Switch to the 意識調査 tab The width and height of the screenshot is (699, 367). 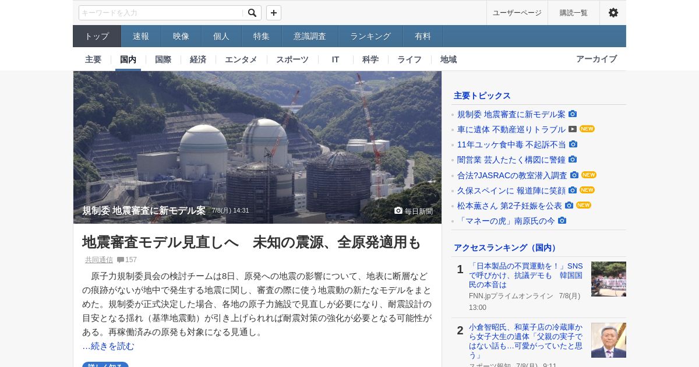(x=310, y=36)
